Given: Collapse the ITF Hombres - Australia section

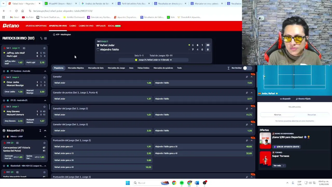Looking at the screenshot, I should [45, 71].
